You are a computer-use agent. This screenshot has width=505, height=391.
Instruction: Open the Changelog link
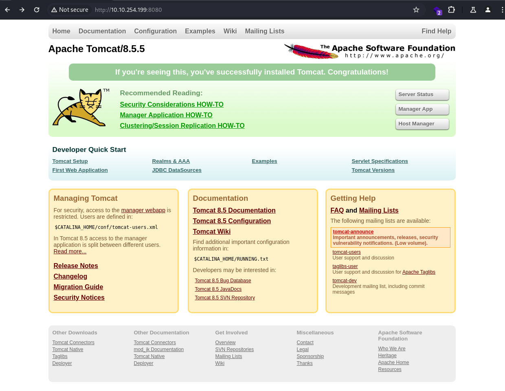click(x=70, y=277)
